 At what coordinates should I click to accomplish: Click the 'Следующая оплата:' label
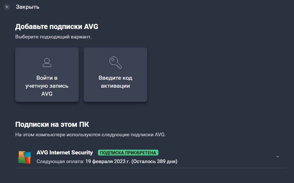60,161
